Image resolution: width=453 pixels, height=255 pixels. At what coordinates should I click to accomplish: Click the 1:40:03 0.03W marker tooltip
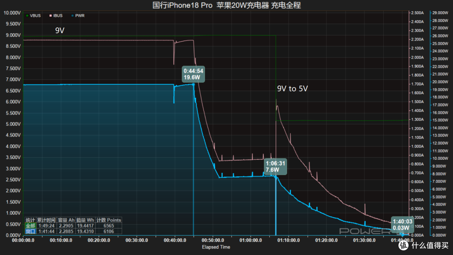[x=402, y=225]
